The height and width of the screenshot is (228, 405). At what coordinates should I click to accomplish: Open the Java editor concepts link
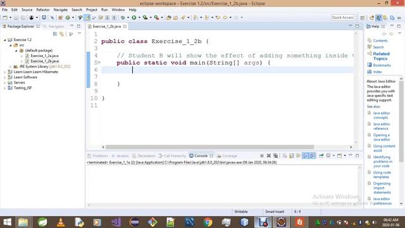pos(381,115)
